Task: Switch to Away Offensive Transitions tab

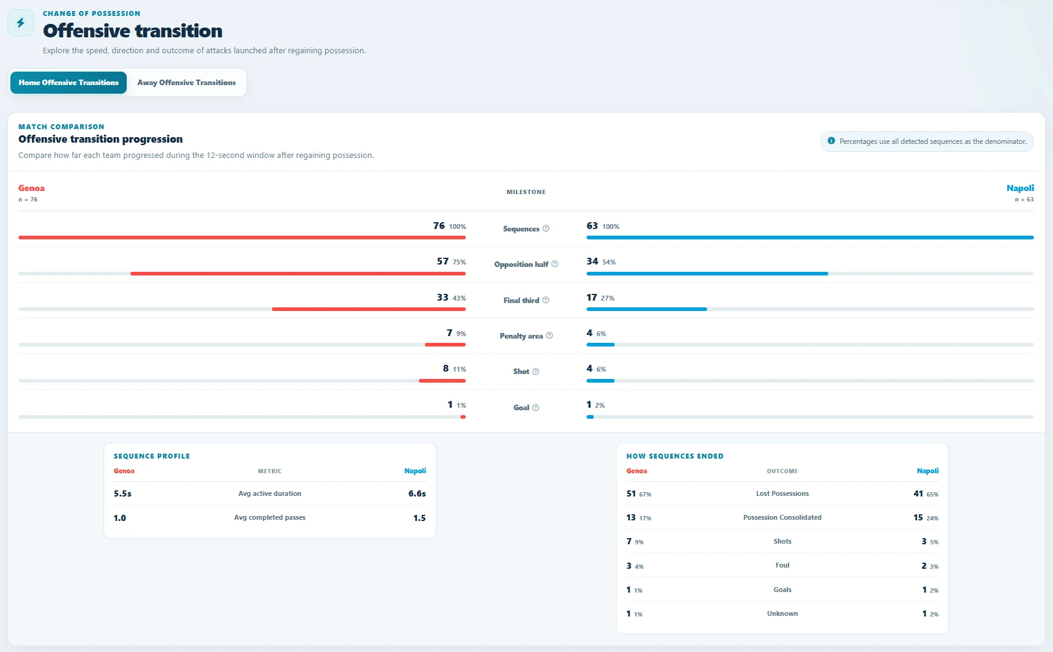Action: 187,83
